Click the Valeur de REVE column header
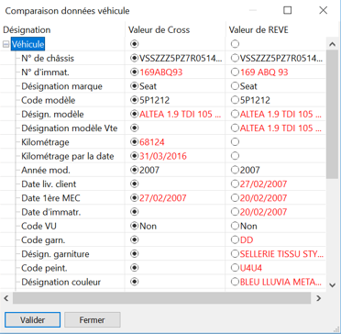The width and height of the screenshot is (341, 334). (276, 29)
